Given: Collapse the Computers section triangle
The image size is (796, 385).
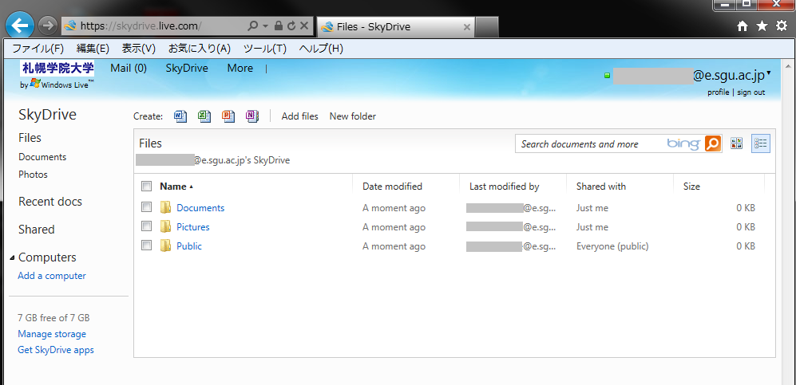Looking at the screenshot, I should pyautogui.click(x=12, y=257).
